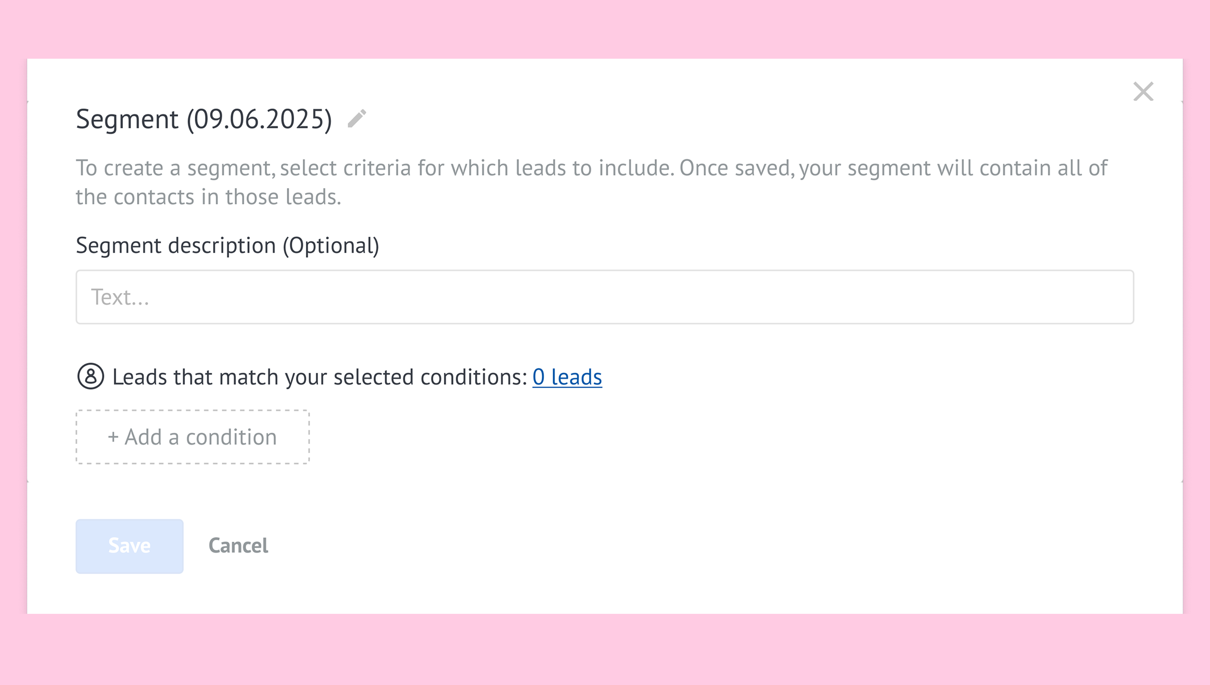Cancel segment creation
The width and height of the screenshot is (1210, 685).
(238, 546)
